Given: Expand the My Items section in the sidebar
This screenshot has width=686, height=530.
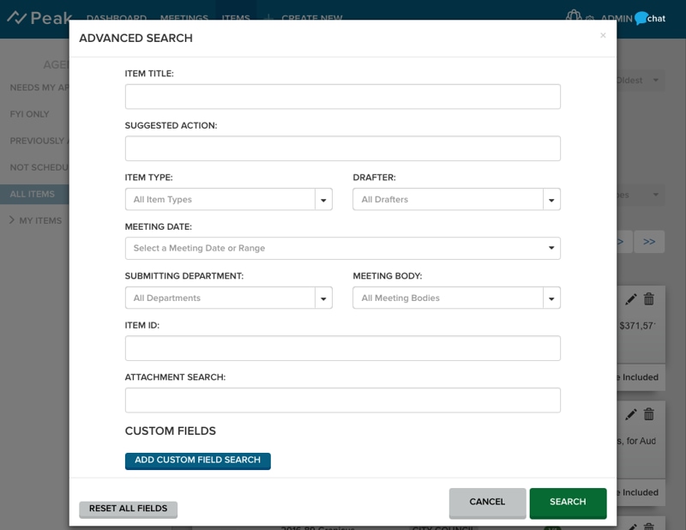Looking at the screenshot, I should coord(38,220).
